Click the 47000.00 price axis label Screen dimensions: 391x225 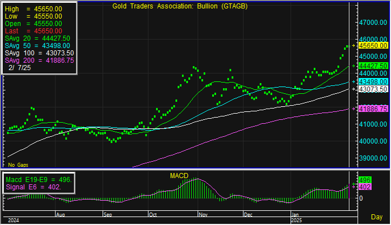[x=373, y=23]
